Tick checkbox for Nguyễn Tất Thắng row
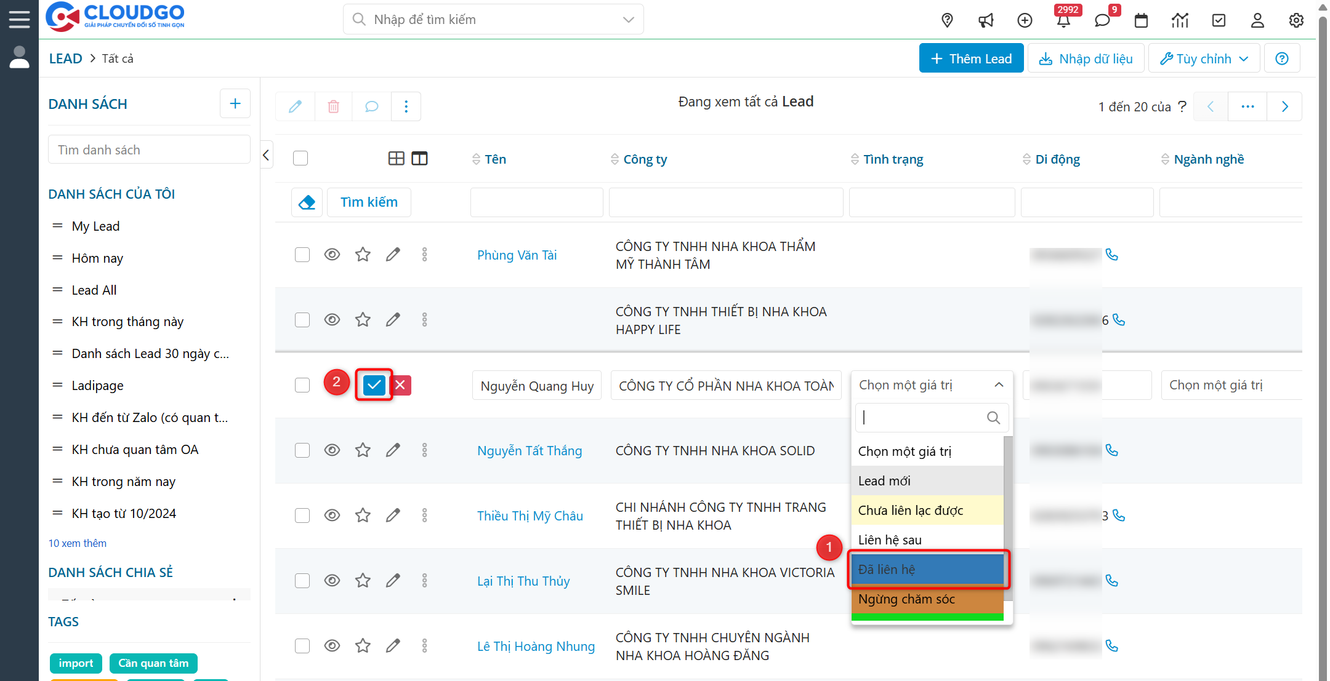 click(x=302, y=450)
